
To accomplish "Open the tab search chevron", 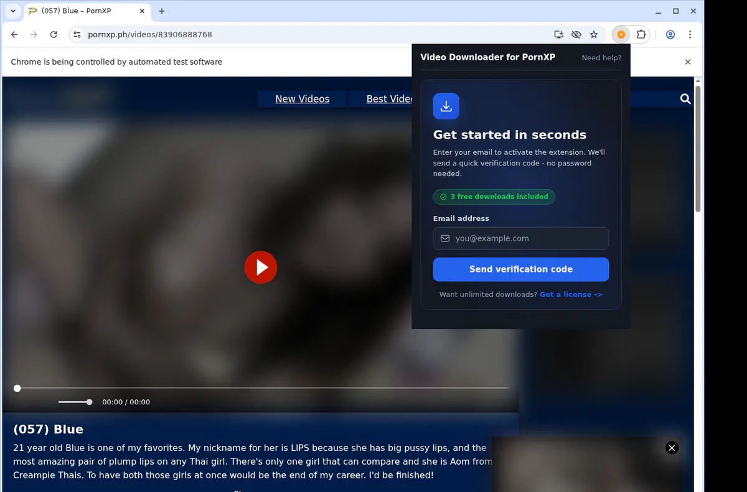I will 13,11.
